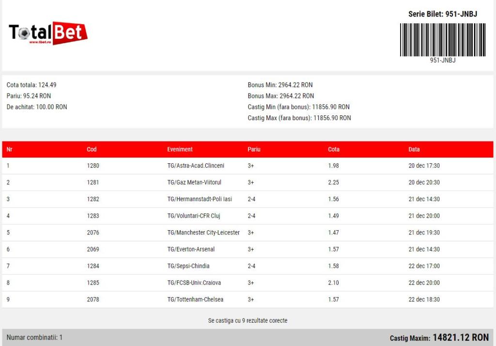Viewport: 496px width, 346px height.
Task: Click 'Se castiga cu 9 rezultate corecte'
Action: click(248, 321)
